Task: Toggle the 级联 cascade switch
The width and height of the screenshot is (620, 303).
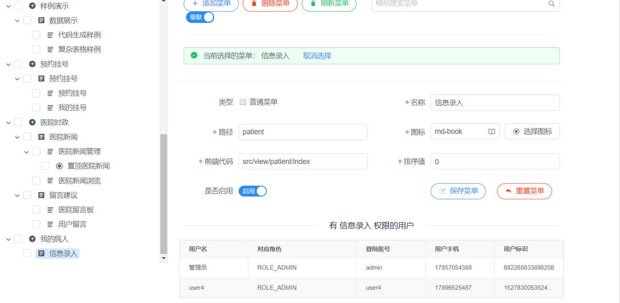Action: (x=200, y=17)
